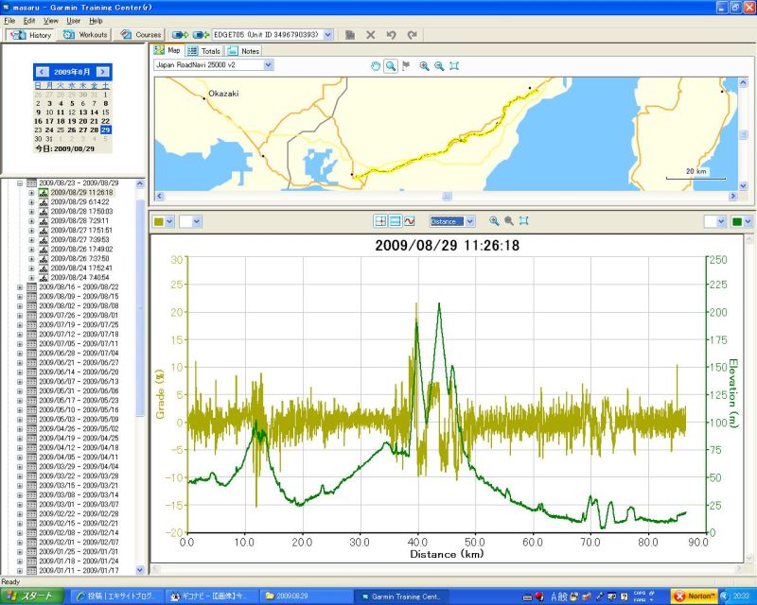757x605 pixels.
Task: Select day 24 in the calendar
Action: (x=49, y=130)
